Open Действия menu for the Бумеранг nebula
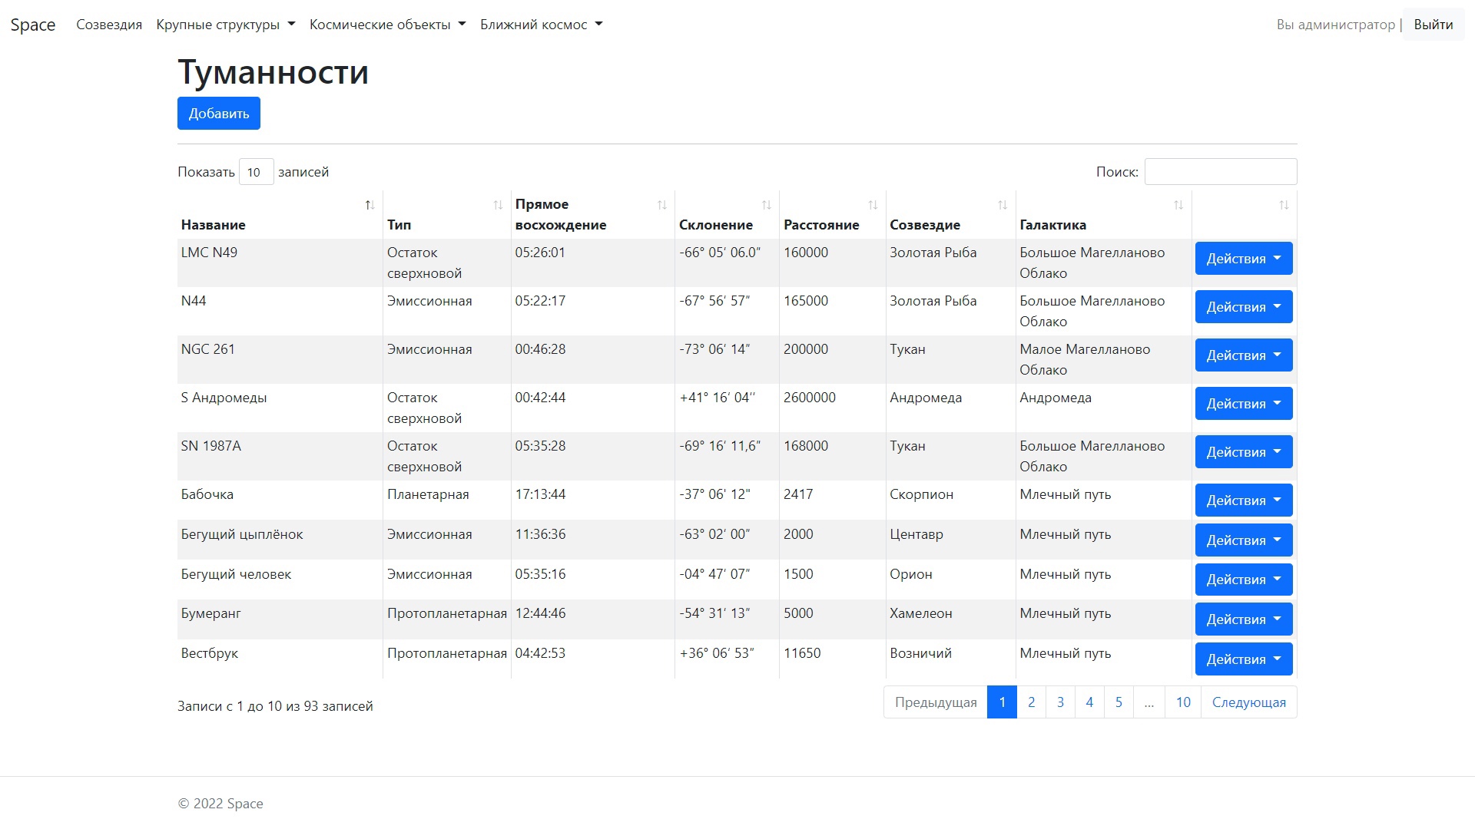 coord(1243,619)
